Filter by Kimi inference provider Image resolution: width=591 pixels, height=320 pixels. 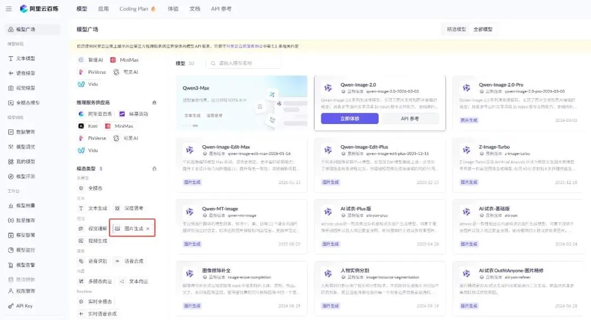(88, 126)
